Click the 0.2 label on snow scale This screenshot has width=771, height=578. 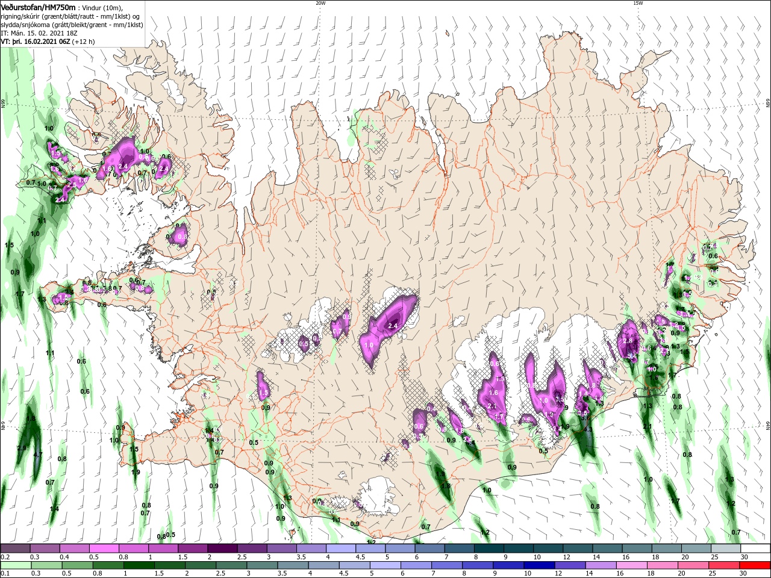(x=5, y=557)
